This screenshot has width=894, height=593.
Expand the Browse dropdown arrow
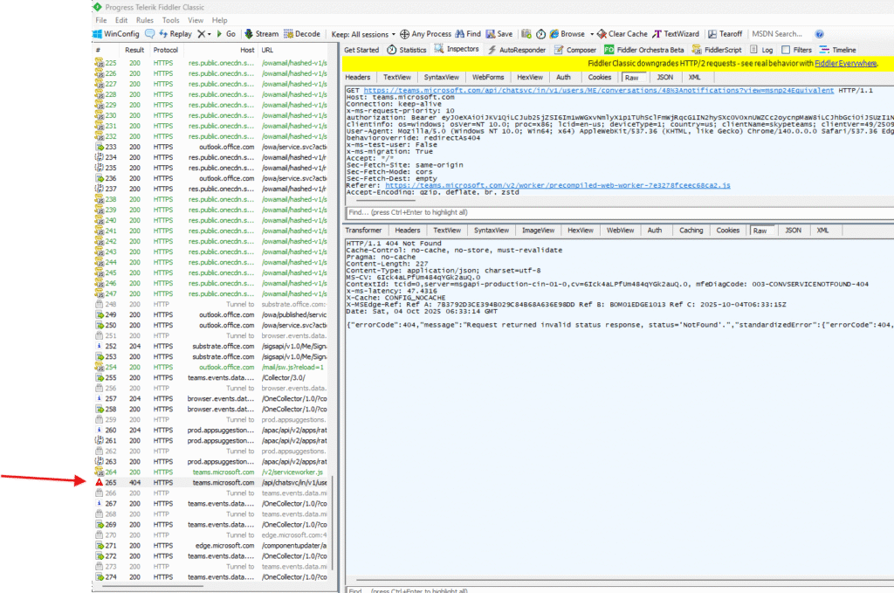(591, 34)
